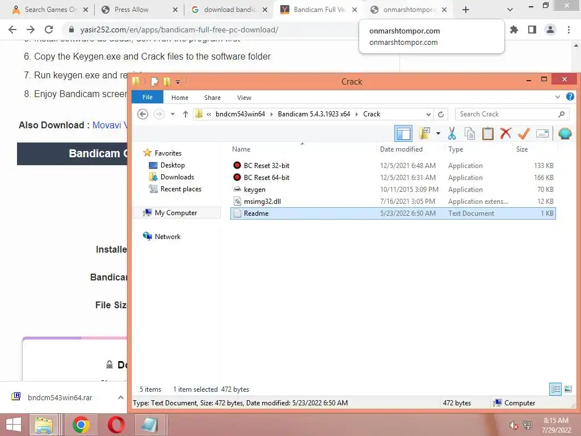
Task: Open Chrome three-dot menu
Action: pos(569,30)
